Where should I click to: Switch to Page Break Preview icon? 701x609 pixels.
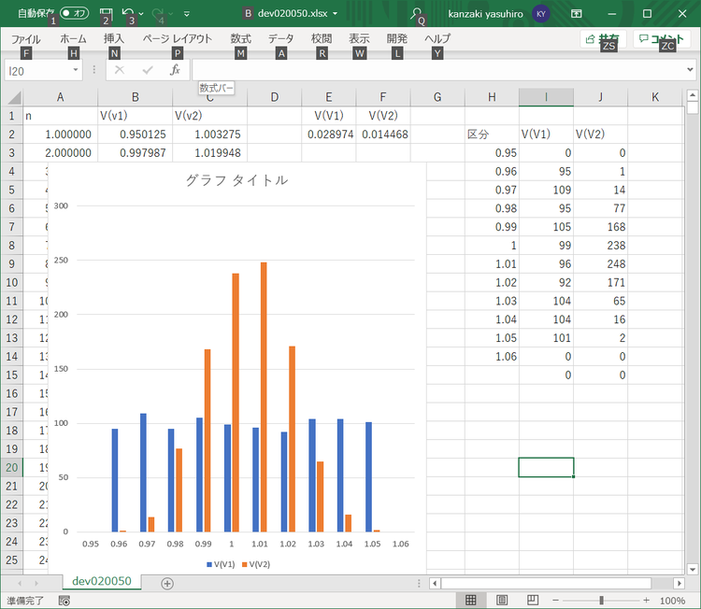point(532,601)
